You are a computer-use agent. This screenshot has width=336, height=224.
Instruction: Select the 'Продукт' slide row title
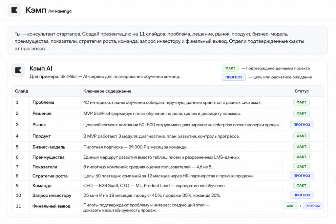pos(42,136)
